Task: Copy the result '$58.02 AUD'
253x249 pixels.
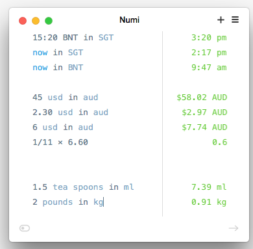Action: pyautogui.click(x=202, y=98)
